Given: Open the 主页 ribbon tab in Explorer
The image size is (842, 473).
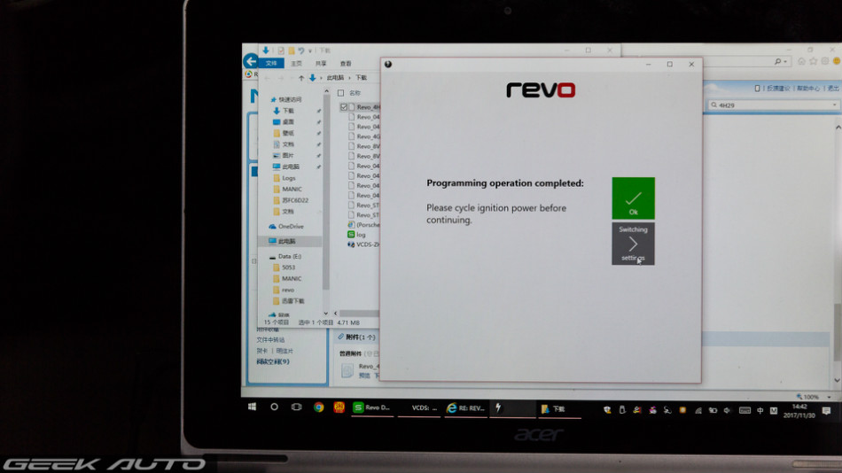Looking at the screenshot, I should tap(296, 64).
